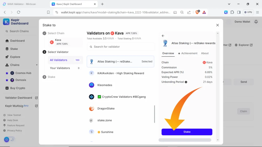Bookmark this page using the bookmark icon
Screen dimensions: 262x147
48,12
